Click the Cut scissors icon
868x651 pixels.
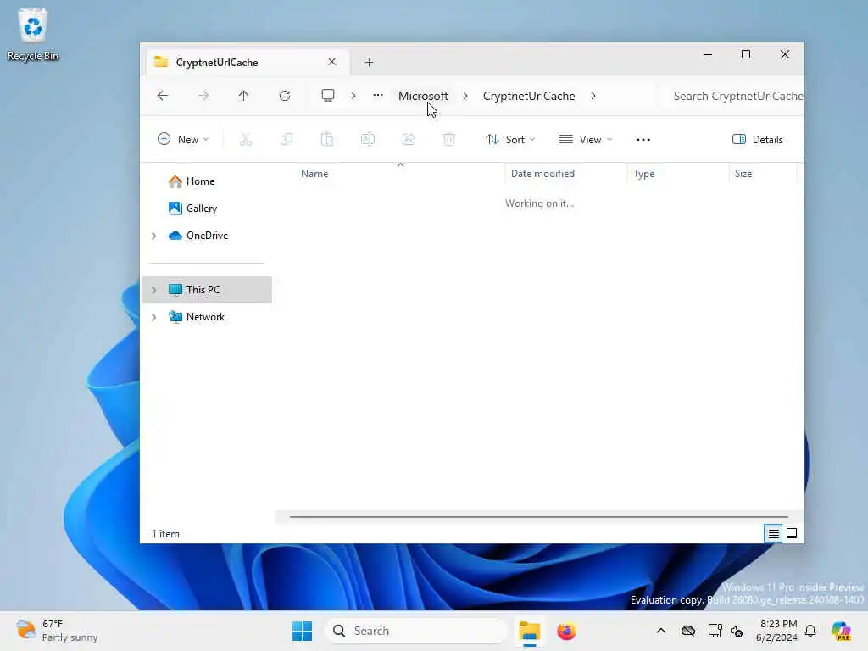[245, 140]
